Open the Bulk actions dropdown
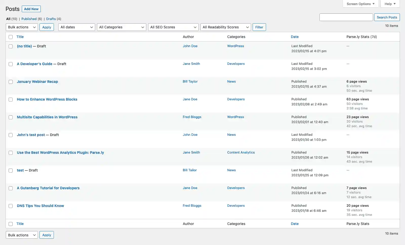The image size is (405, 245). pyautogui.click(x=22, y=27)
